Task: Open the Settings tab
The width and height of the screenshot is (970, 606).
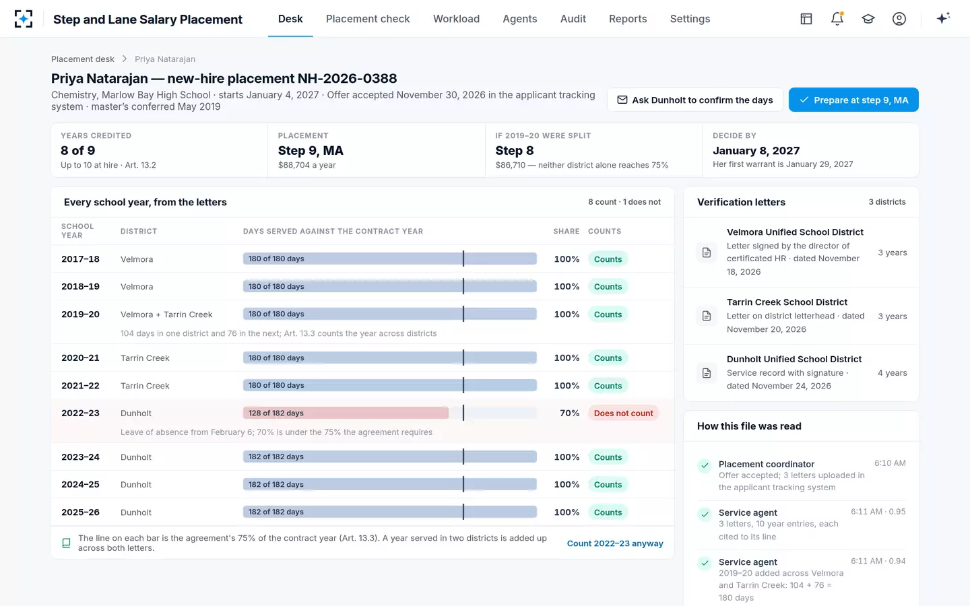Action: 690,19
